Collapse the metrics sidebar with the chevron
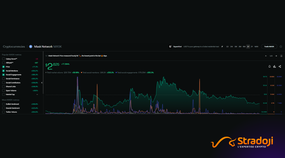285x158 pixels. tap(42, 83)
